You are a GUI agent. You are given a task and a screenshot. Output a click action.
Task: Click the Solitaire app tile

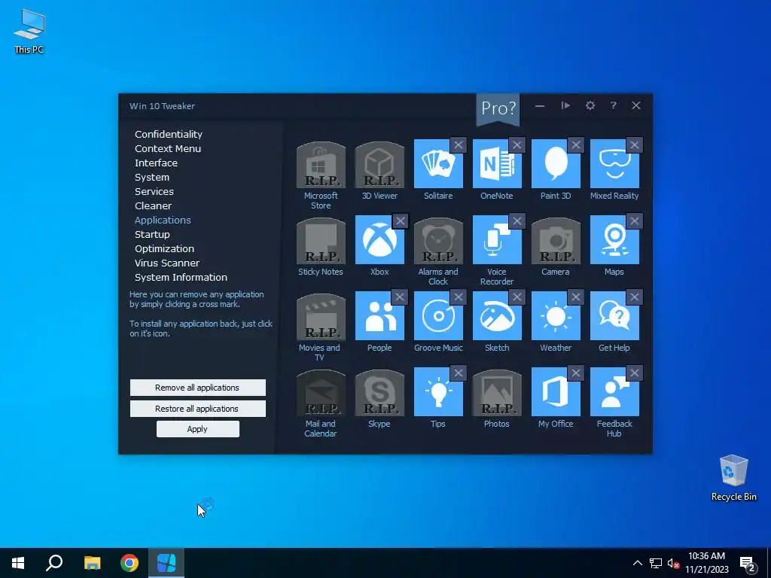pos(438,163)
